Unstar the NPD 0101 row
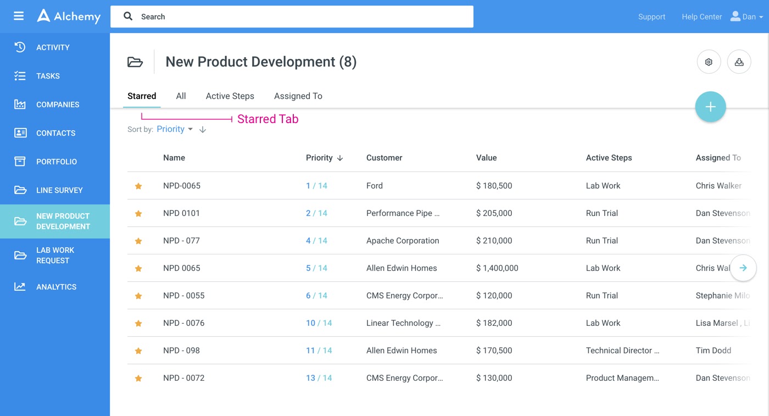This screenshot has height=416, width=769. point(138,214)
